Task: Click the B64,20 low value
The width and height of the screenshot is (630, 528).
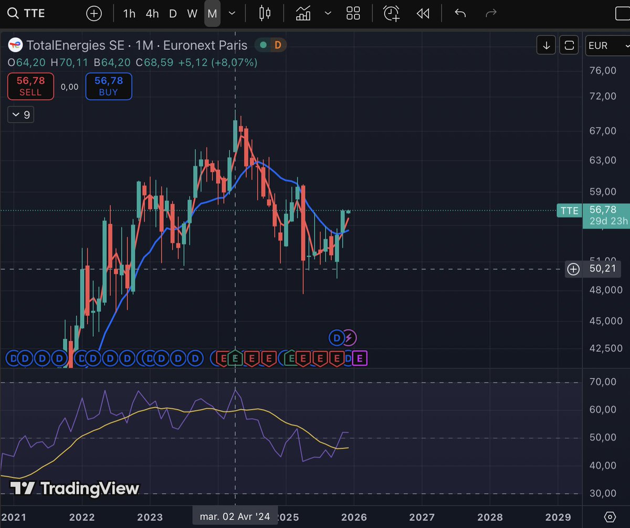Action: 112,63
